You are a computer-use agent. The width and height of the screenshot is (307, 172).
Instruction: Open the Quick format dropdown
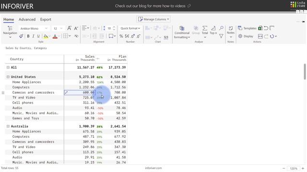point(130,28)
